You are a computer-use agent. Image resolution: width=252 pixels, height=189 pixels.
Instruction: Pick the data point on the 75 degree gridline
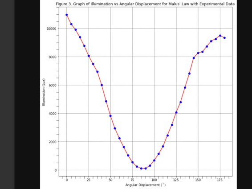pos(132,162)
